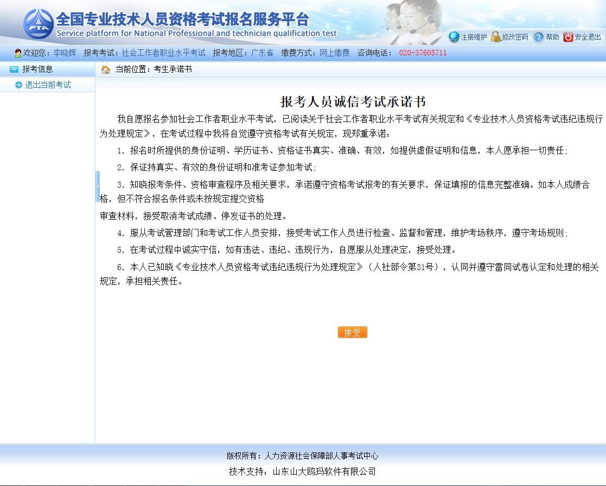Click pledge item 2 about 准考证
606x486 pixels.
click(x=216, y=167)
